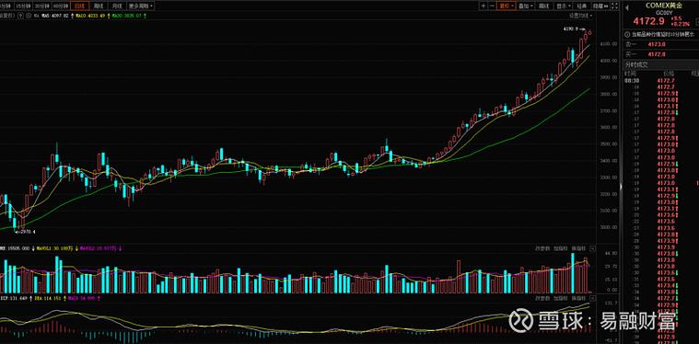
Task: Collapse side panel with left arrow
Action: pos(627,7)
